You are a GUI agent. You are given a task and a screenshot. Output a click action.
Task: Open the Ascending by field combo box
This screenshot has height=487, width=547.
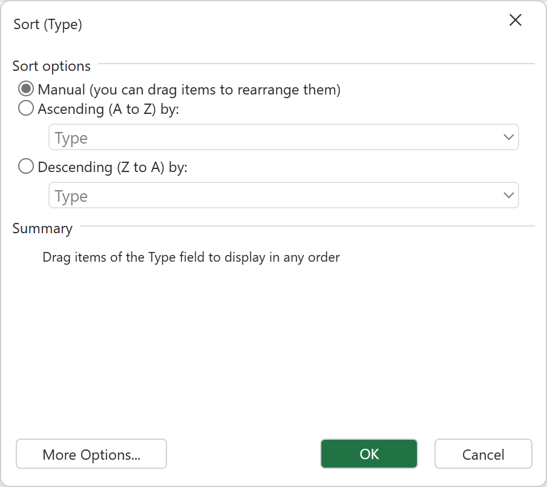click(x=283, y=138)
